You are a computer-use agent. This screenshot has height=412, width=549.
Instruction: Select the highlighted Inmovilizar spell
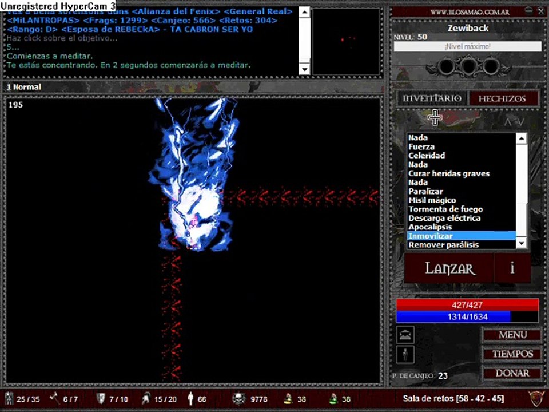coord(462,236)
